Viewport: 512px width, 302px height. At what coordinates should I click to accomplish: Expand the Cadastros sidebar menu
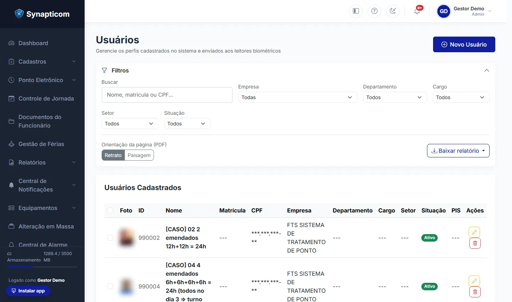point(42,61)
